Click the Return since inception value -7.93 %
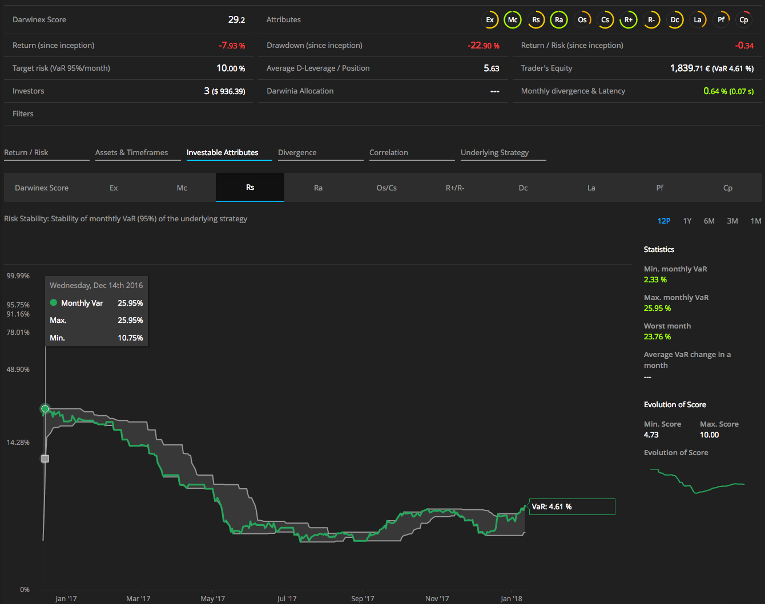Image resolution: width=765 pixels, height=604 pixels. tap(232, 45)
